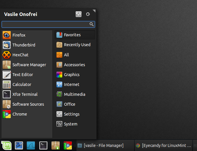Click the Linux Mint menu button on panel

(6, 145)
